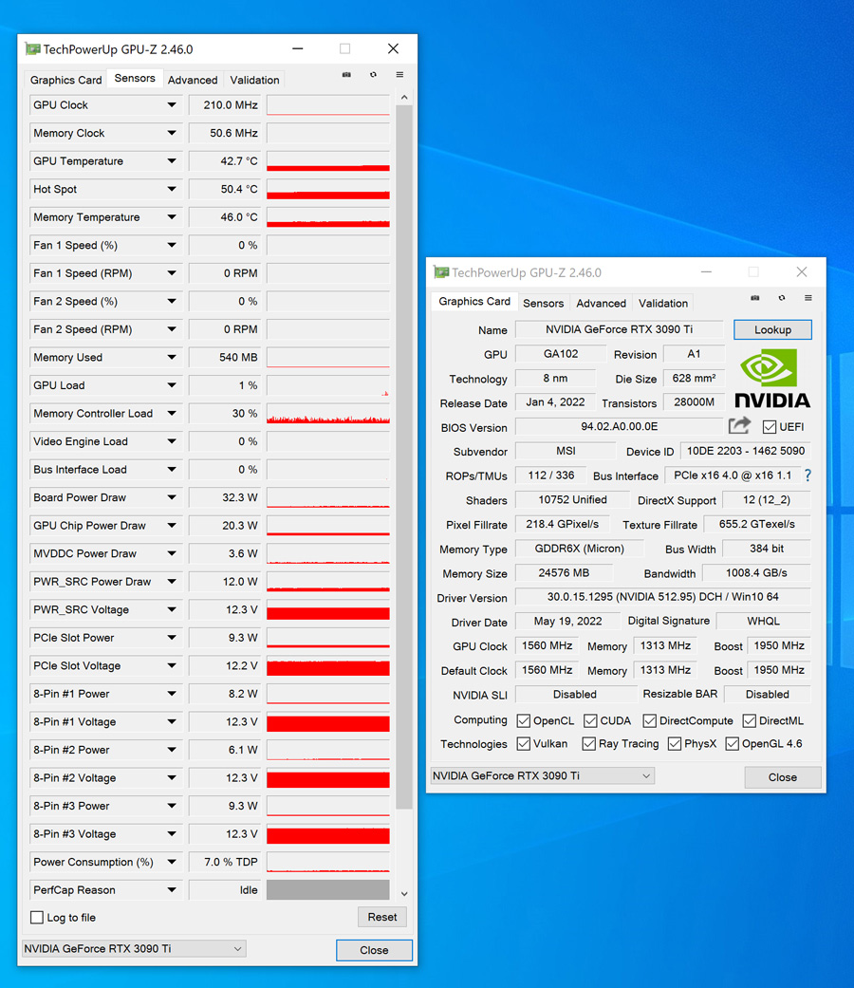Click scrollbar down arrow in Sensors list

404,893
